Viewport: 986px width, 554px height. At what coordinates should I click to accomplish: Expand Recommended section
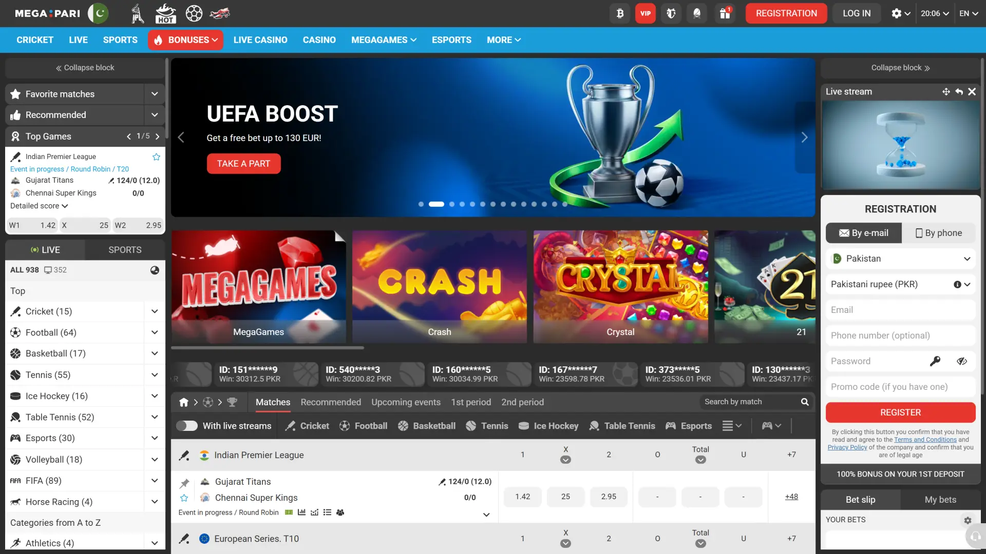coord(155,115)
